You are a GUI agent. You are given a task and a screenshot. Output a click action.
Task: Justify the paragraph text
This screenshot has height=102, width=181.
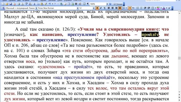[x=120, y=8]
